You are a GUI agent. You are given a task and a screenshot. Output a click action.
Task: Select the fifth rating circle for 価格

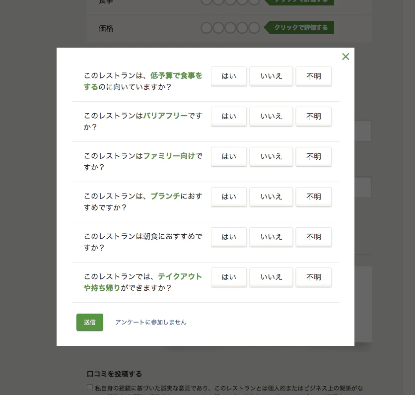pyautogui.click(x=254, y=28)
